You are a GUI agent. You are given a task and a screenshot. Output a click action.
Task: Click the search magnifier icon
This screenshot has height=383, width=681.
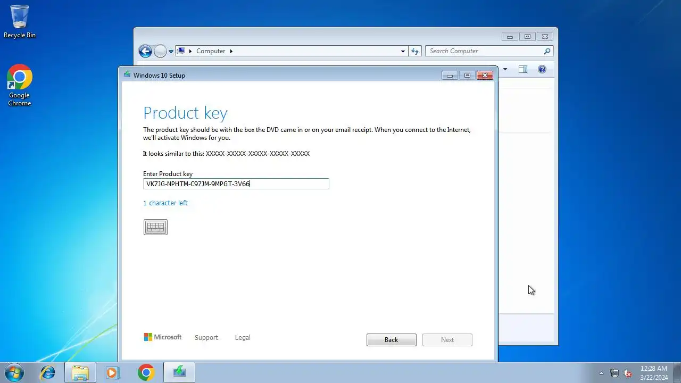click(547, 51)
